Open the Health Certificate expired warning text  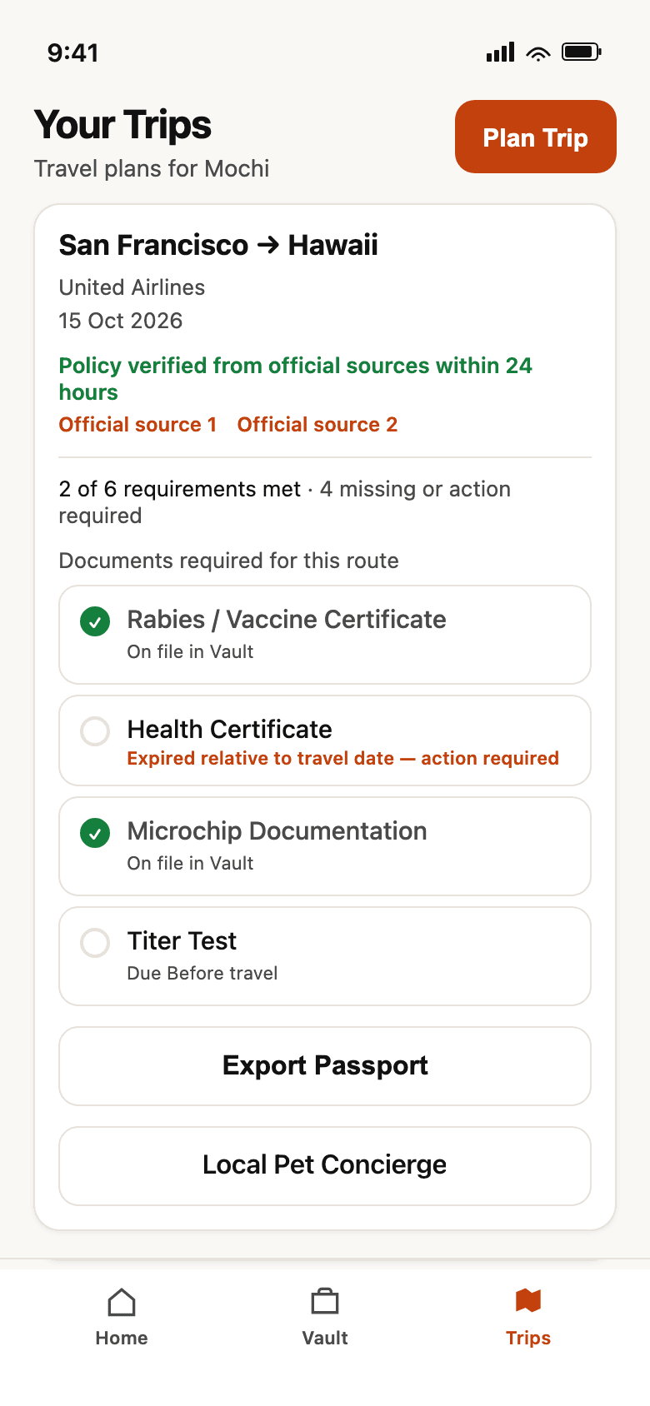click(342, 758)
